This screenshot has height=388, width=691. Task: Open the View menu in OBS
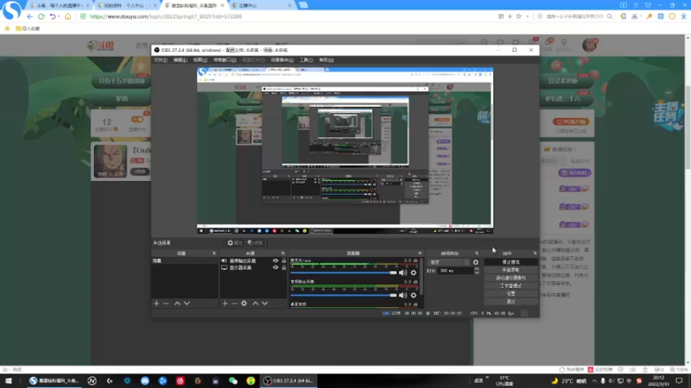200,59
